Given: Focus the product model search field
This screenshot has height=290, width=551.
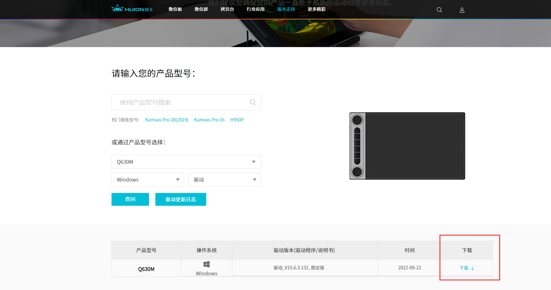Looking at the screenshot, I should pos(186,102).
